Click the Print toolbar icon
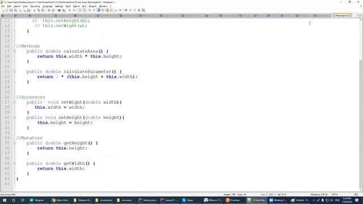363x204 pixels. (x=28, y=10)
